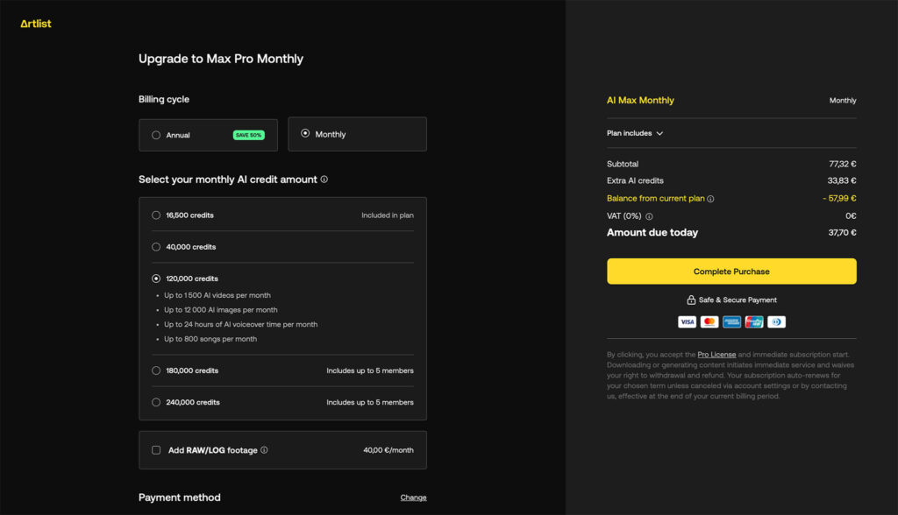The image size is (898, 515).
Task: Select the 180,000 credits plan
Action: click(x=156, y=370)
